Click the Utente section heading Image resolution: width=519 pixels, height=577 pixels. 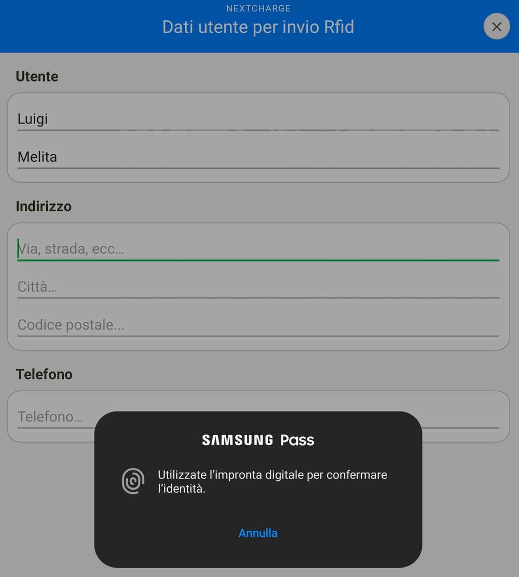tap(37, 76)
